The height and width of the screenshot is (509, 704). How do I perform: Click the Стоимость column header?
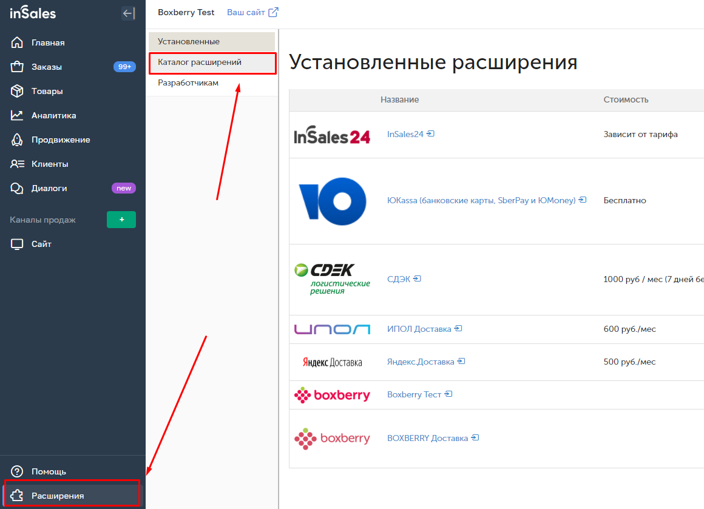[626, 99]
